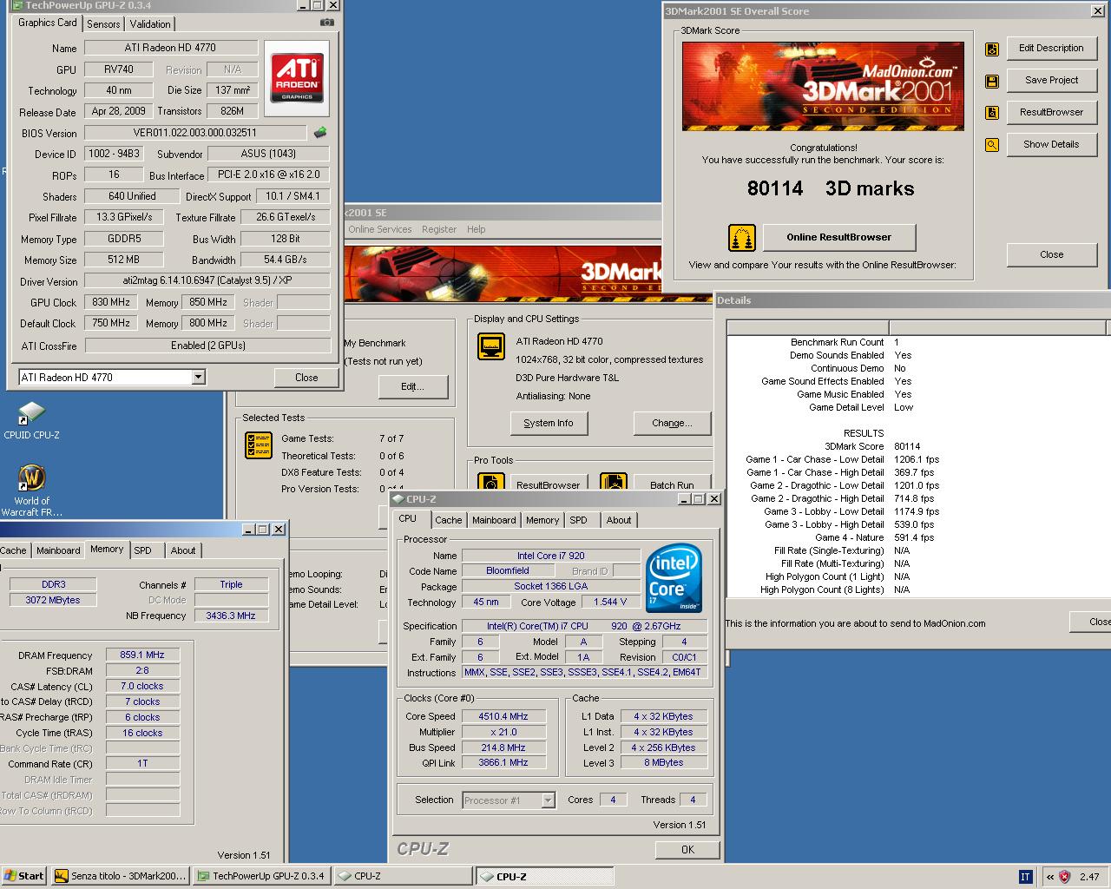Click the IT language indicator in tray
Screen dimensions: 1111x889
click(1026, 877)
